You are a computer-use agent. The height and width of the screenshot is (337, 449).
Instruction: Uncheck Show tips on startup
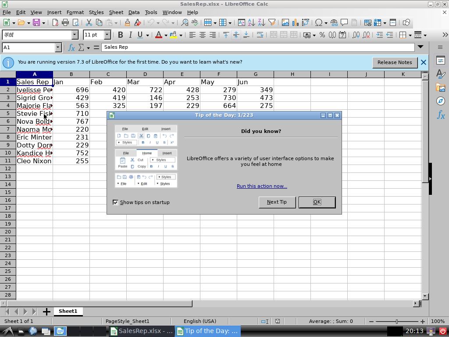click(x=116, y=202)
